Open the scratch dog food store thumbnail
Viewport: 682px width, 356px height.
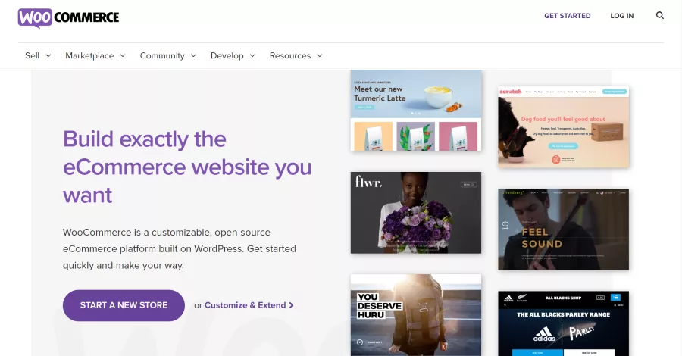pos(563,127)
